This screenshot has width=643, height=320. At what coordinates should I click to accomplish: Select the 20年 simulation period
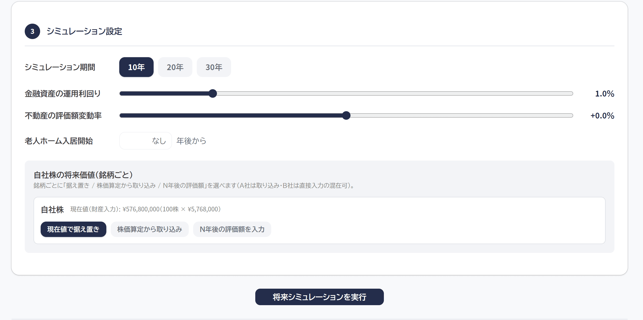[175, 67]
